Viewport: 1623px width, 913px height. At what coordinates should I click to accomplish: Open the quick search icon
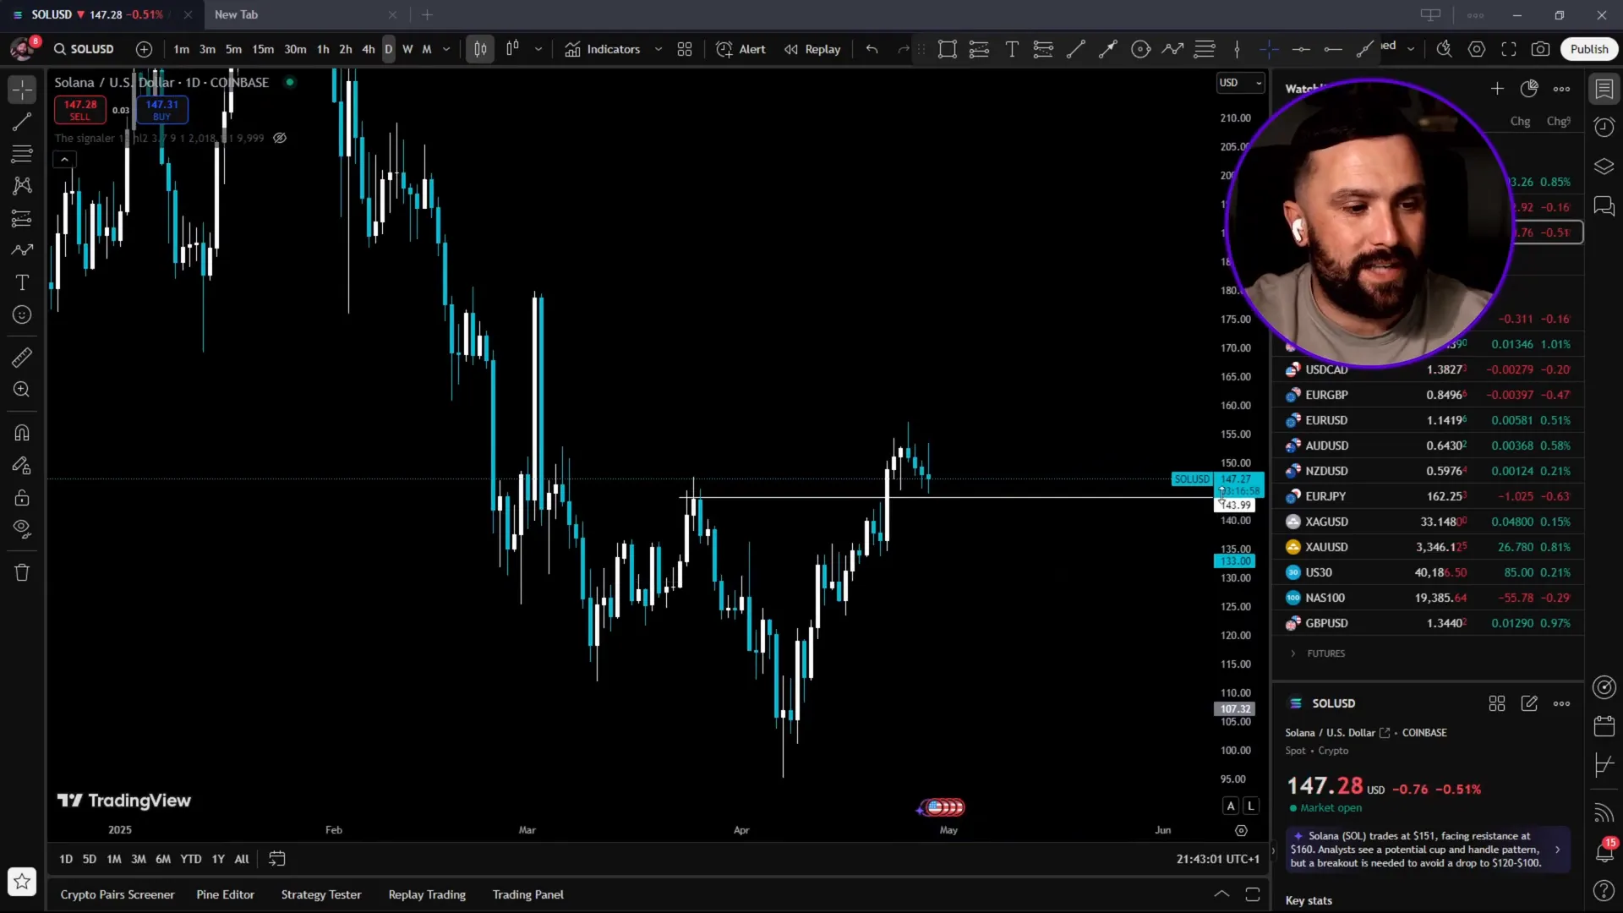pos(1445,49)
